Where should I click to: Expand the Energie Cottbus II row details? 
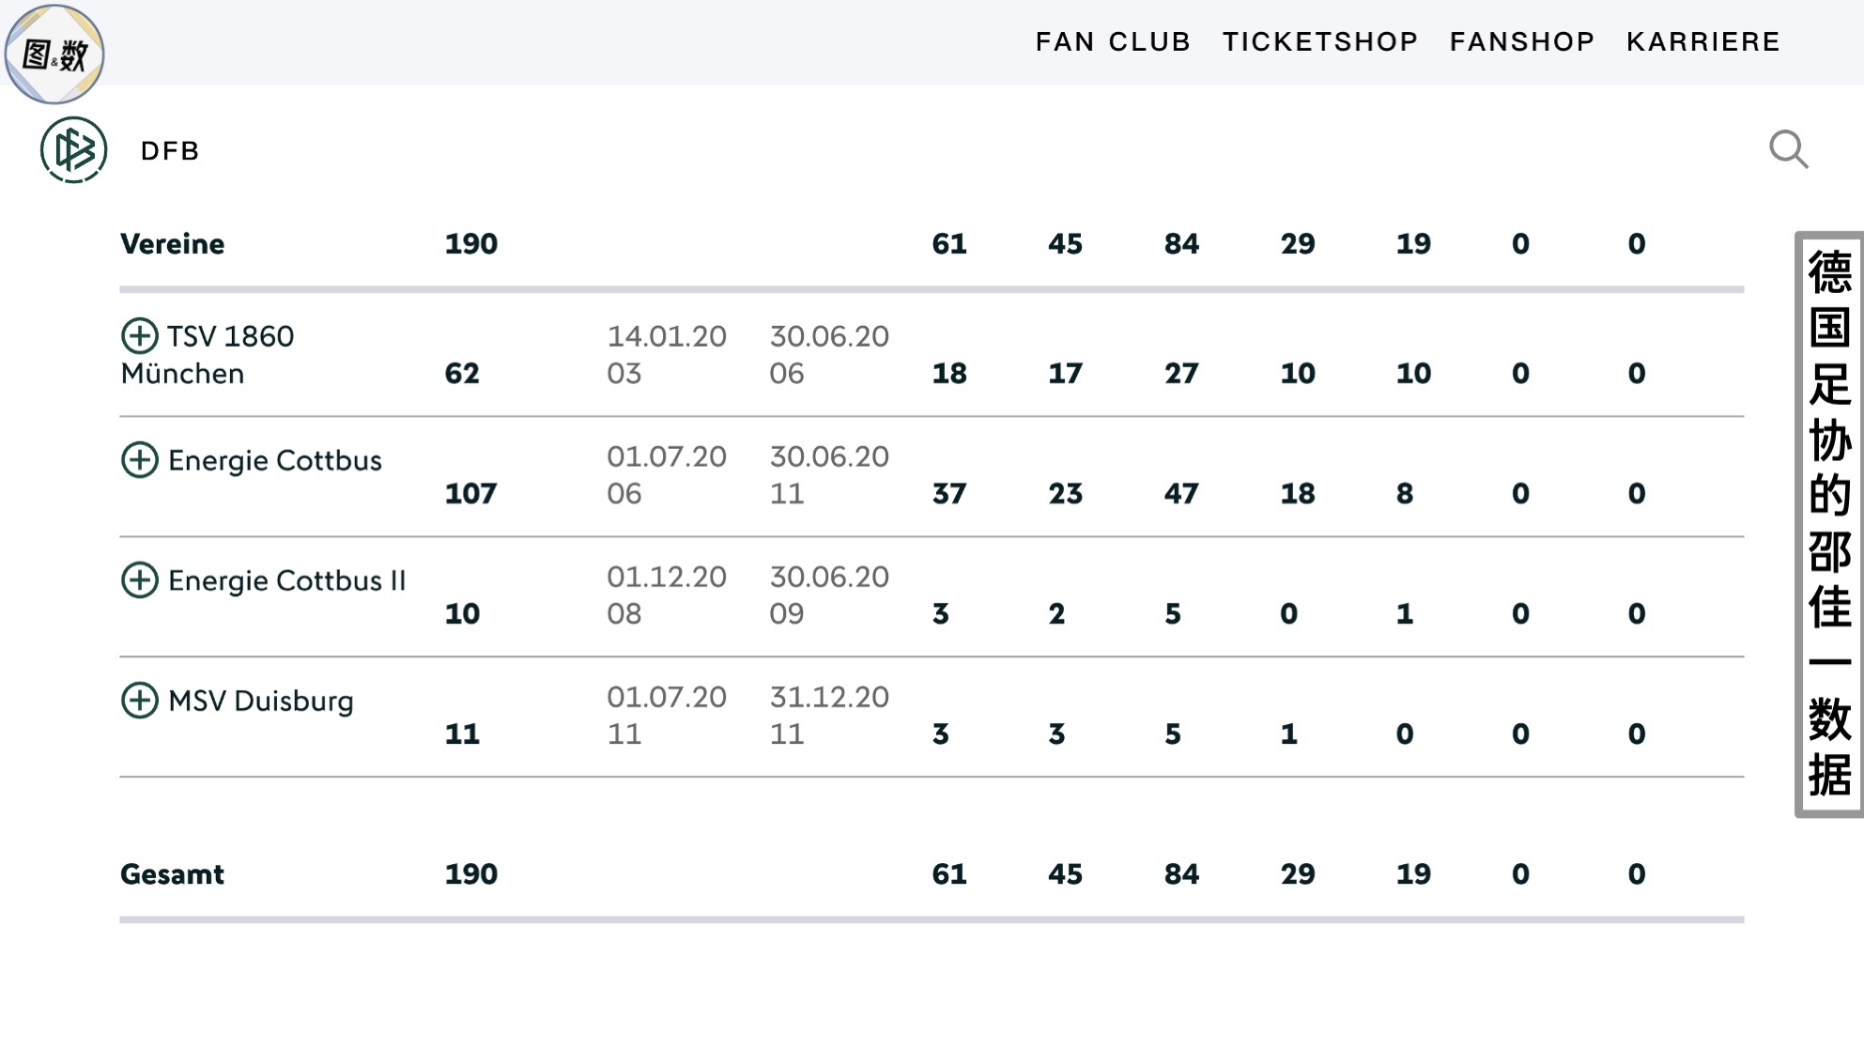(x=140, y=579)
